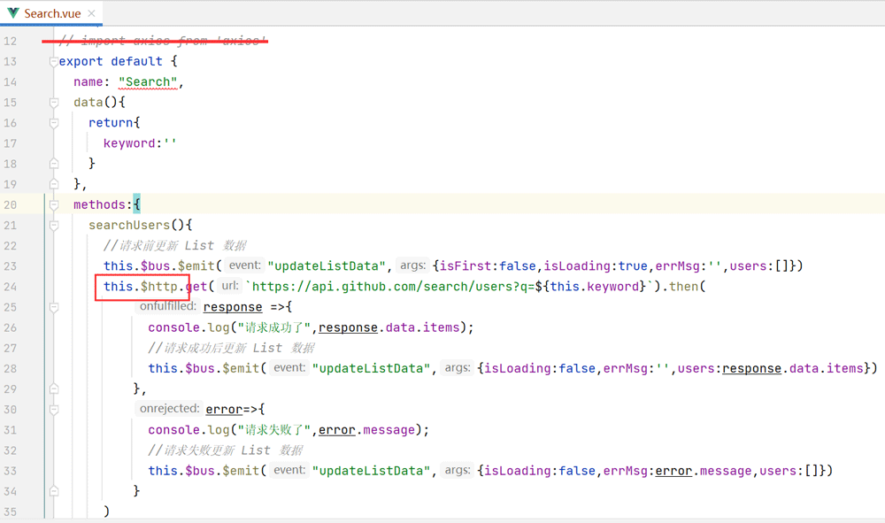Click the highlighted opening brace after methods
Screen dimensions: 885x523
pyautogui.click(x=136, y=204)
